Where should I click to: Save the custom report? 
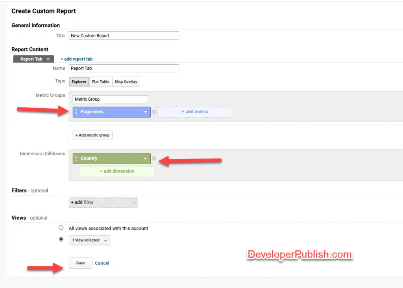[80, 263]
